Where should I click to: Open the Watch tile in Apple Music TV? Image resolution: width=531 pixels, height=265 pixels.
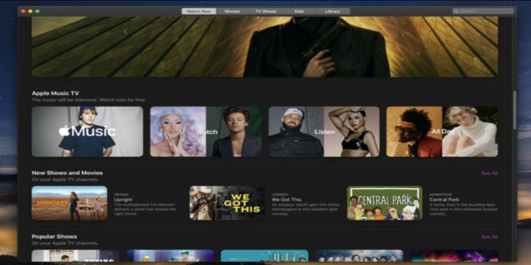(206, 132)
